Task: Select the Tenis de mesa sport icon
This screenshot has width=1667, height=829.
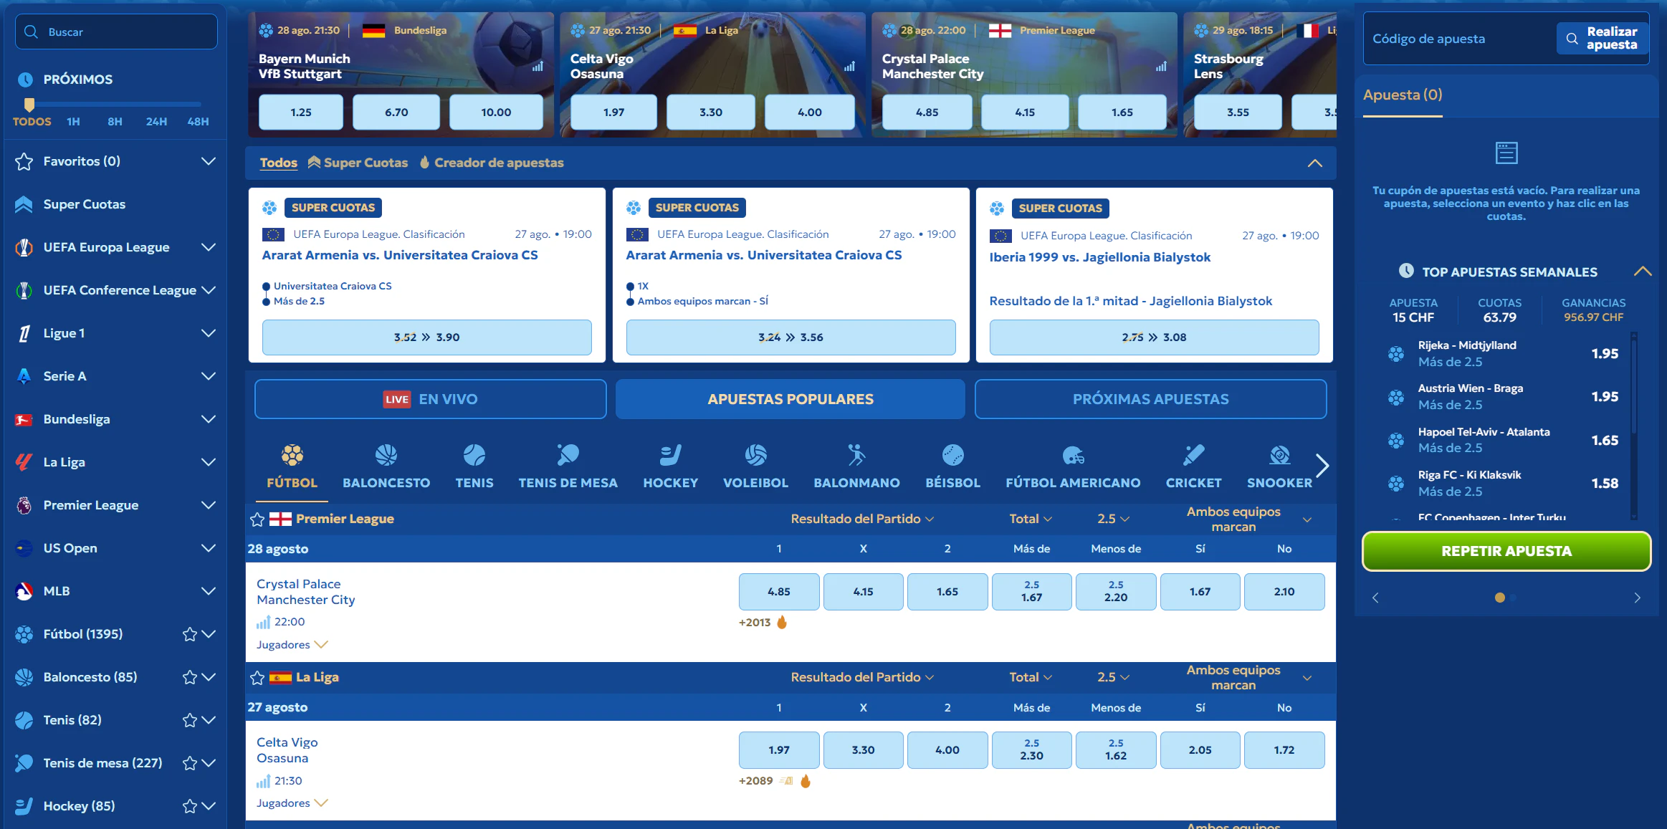Action: click(568, 455)
